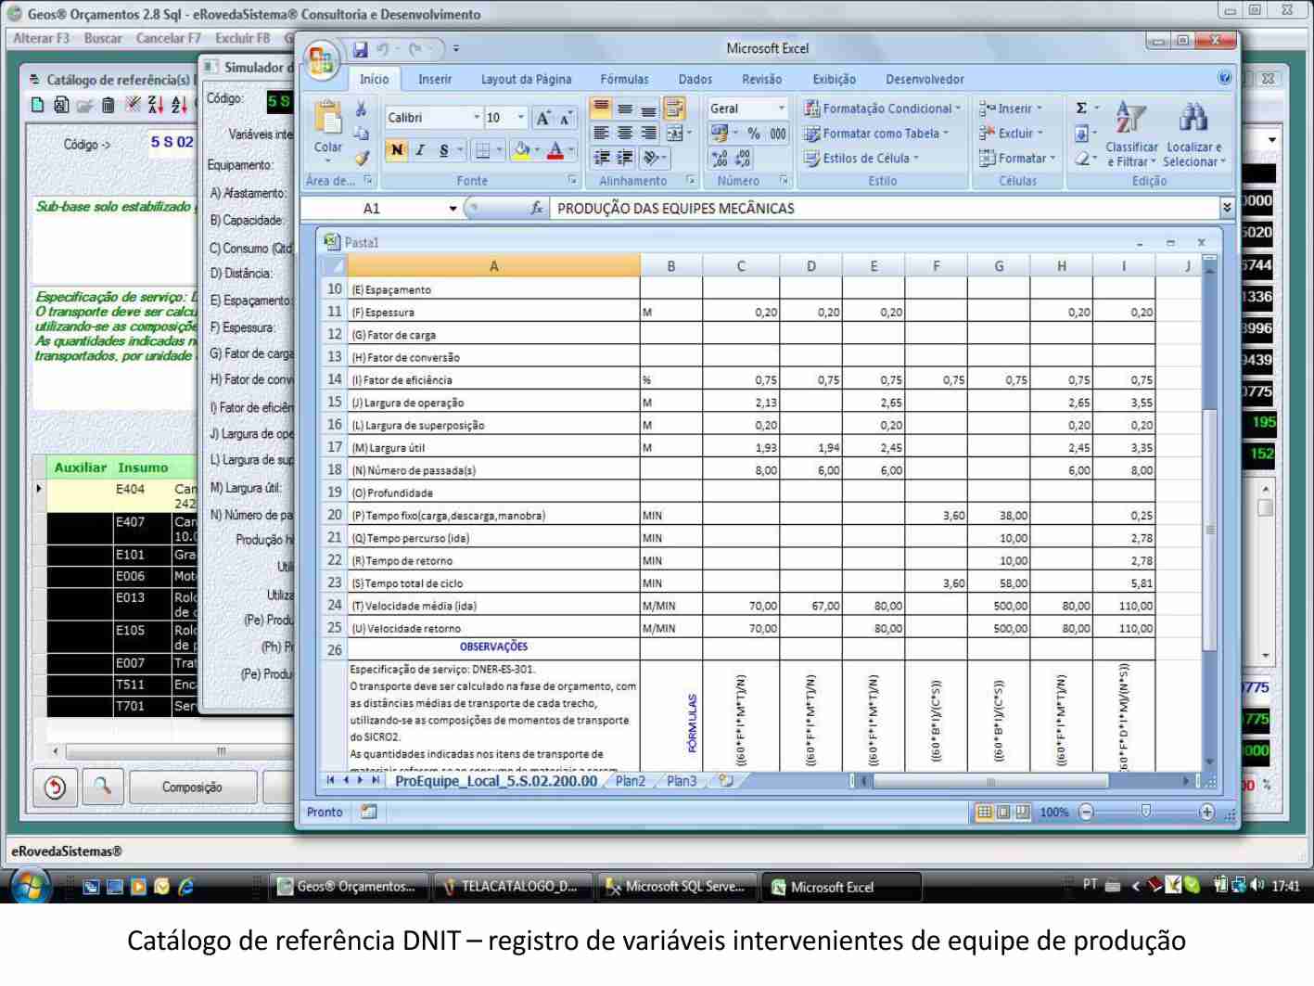Apply italic formatting with I icon

tap(420, 150)
